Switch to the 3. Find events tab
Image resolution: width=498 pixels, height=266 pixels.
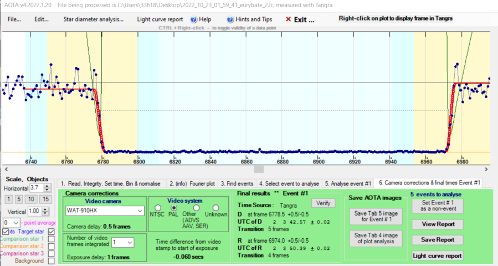click(x=238, y=182)
